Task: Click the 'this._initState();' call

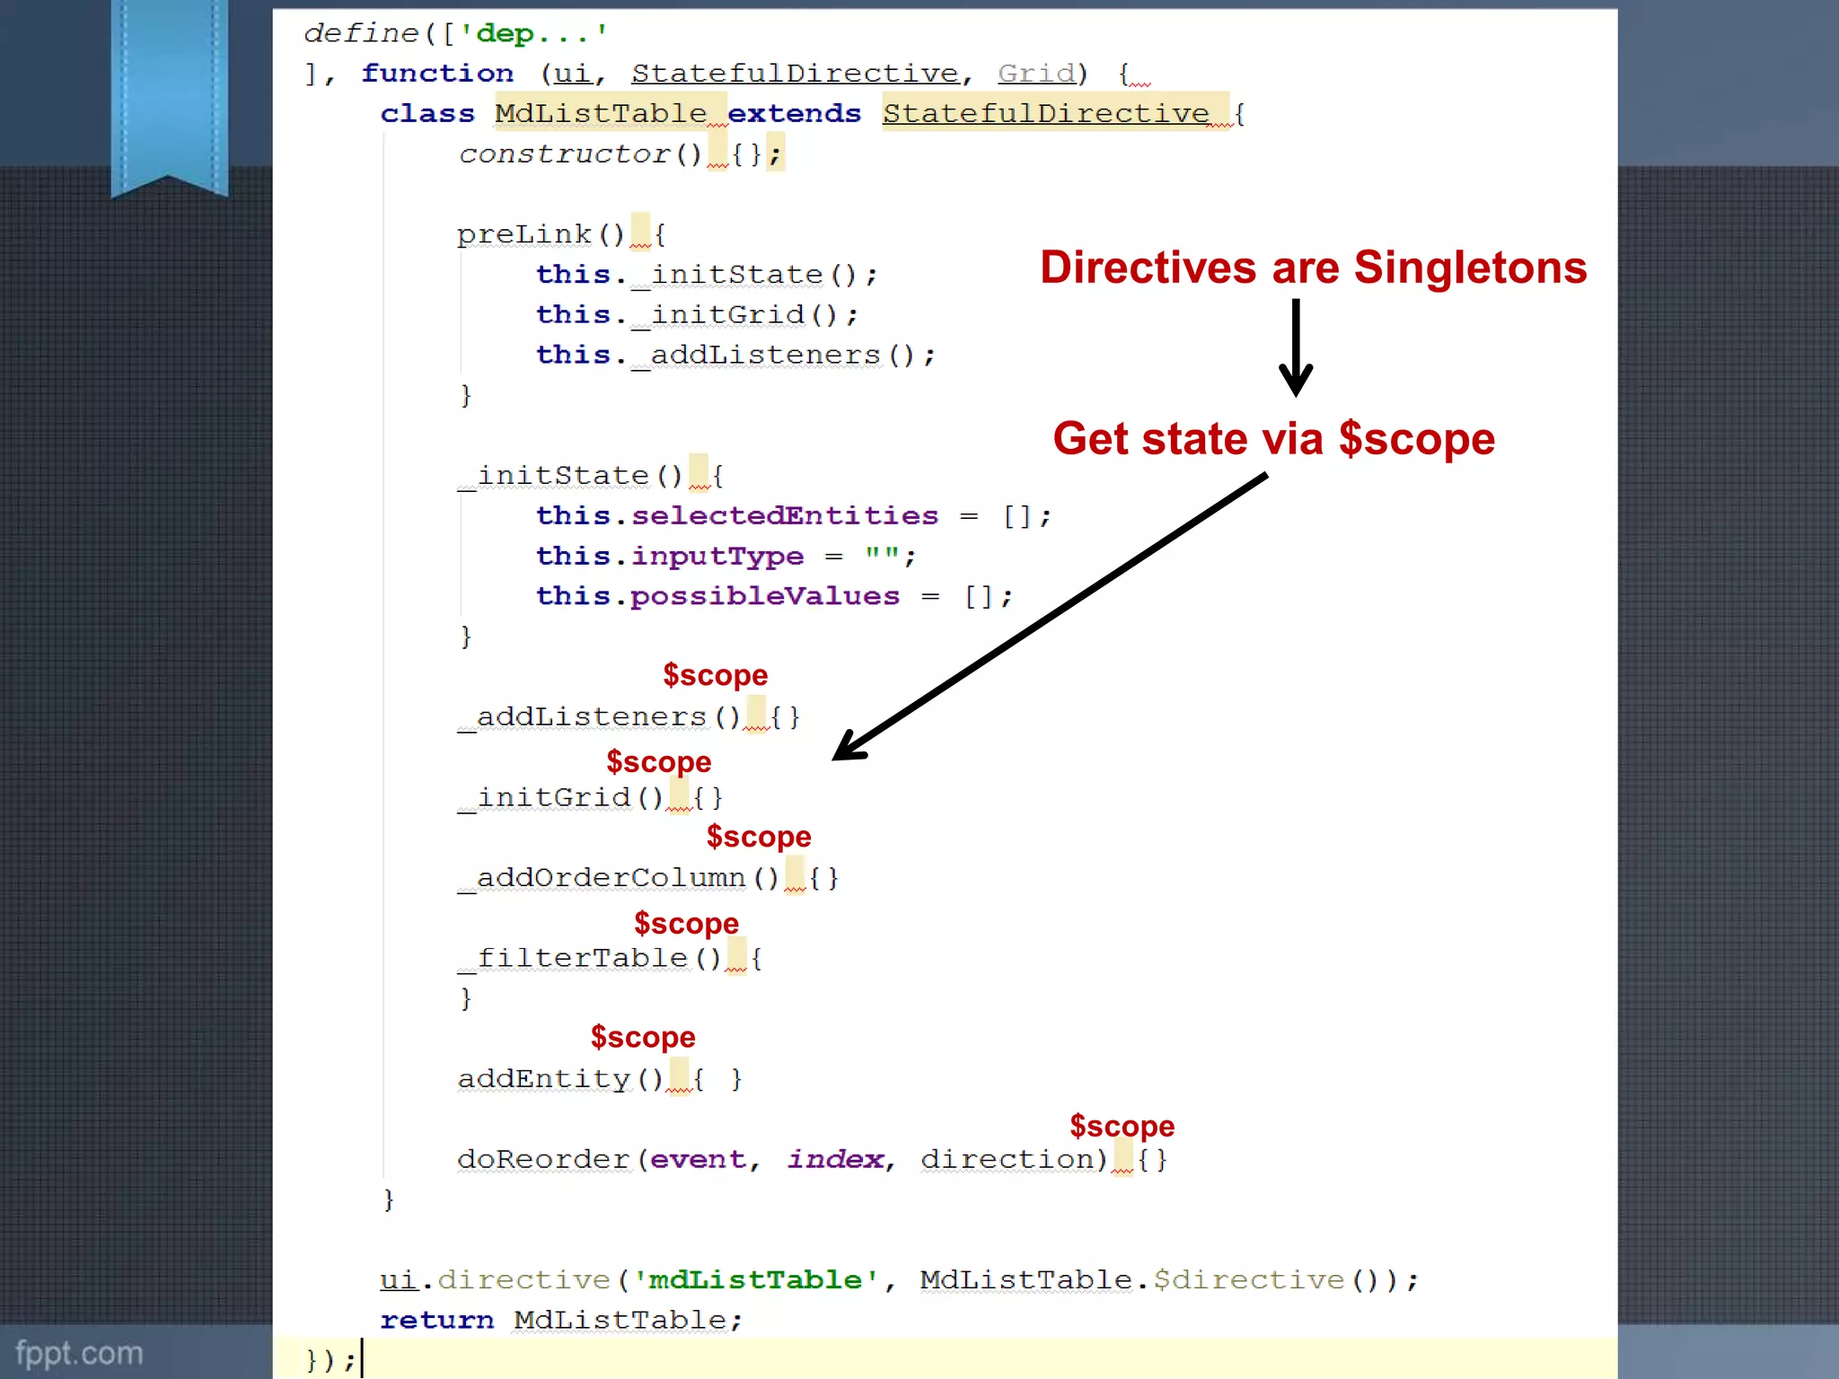Action: pyautogui.click(x=707, y=275)
